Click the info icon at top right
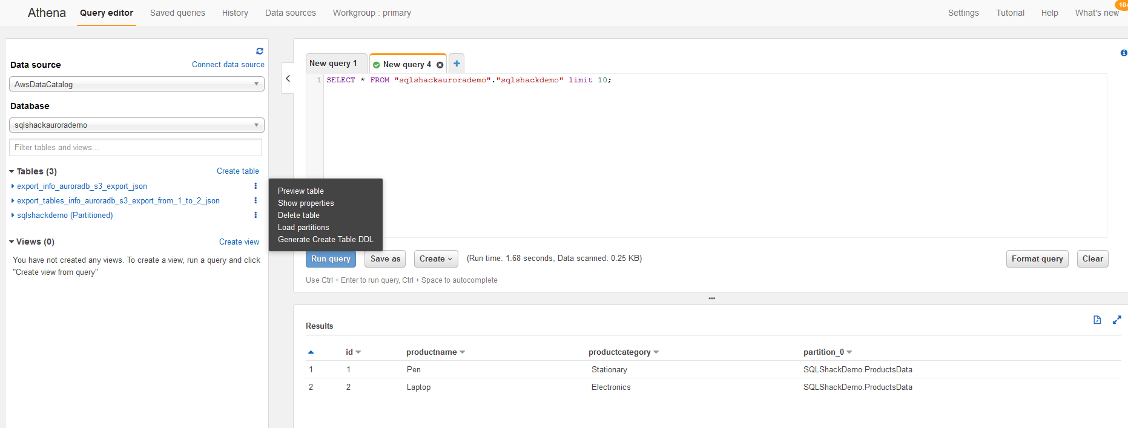The image size is (1128, 428). tap(1124, 53)
